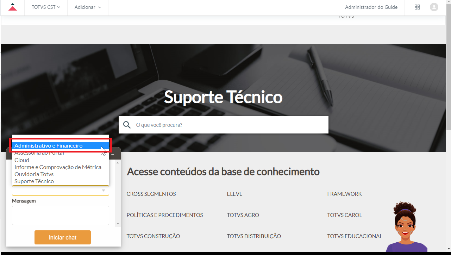The height and width of the screenshot is (255, 451).
Task: Open ELEVE knowledge base category
Action: [x=234, y=194]
